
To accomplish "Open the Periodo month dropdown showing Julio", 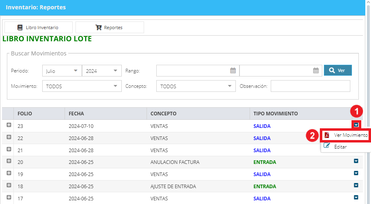I will tap(62, 71).
